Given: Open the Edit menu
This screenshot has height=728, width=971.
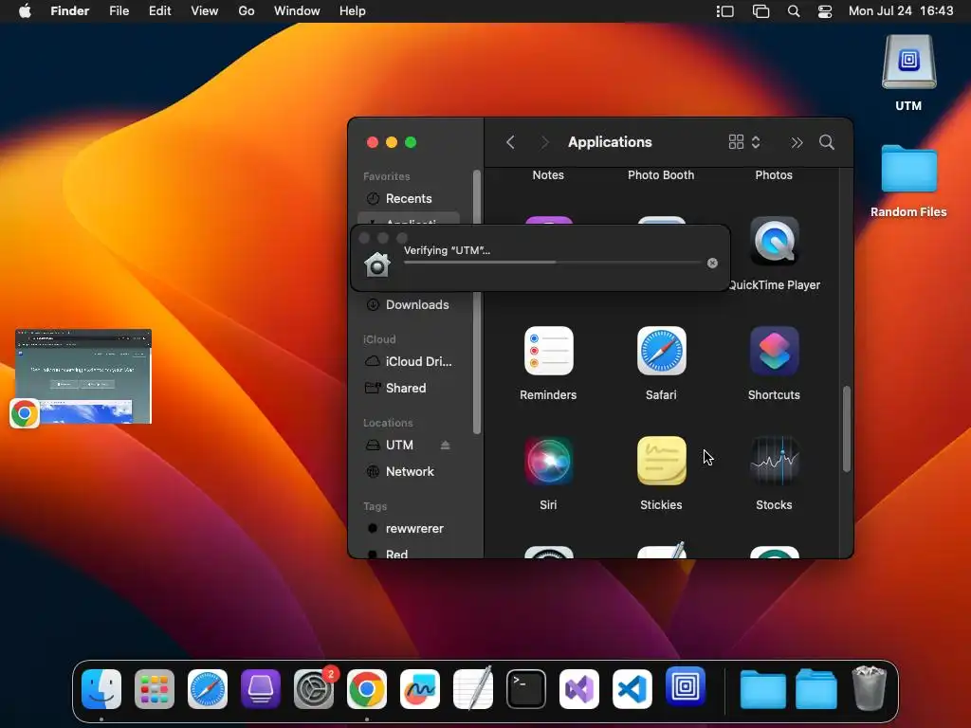Looking at the screenshot, I should [x=159, y=11].
